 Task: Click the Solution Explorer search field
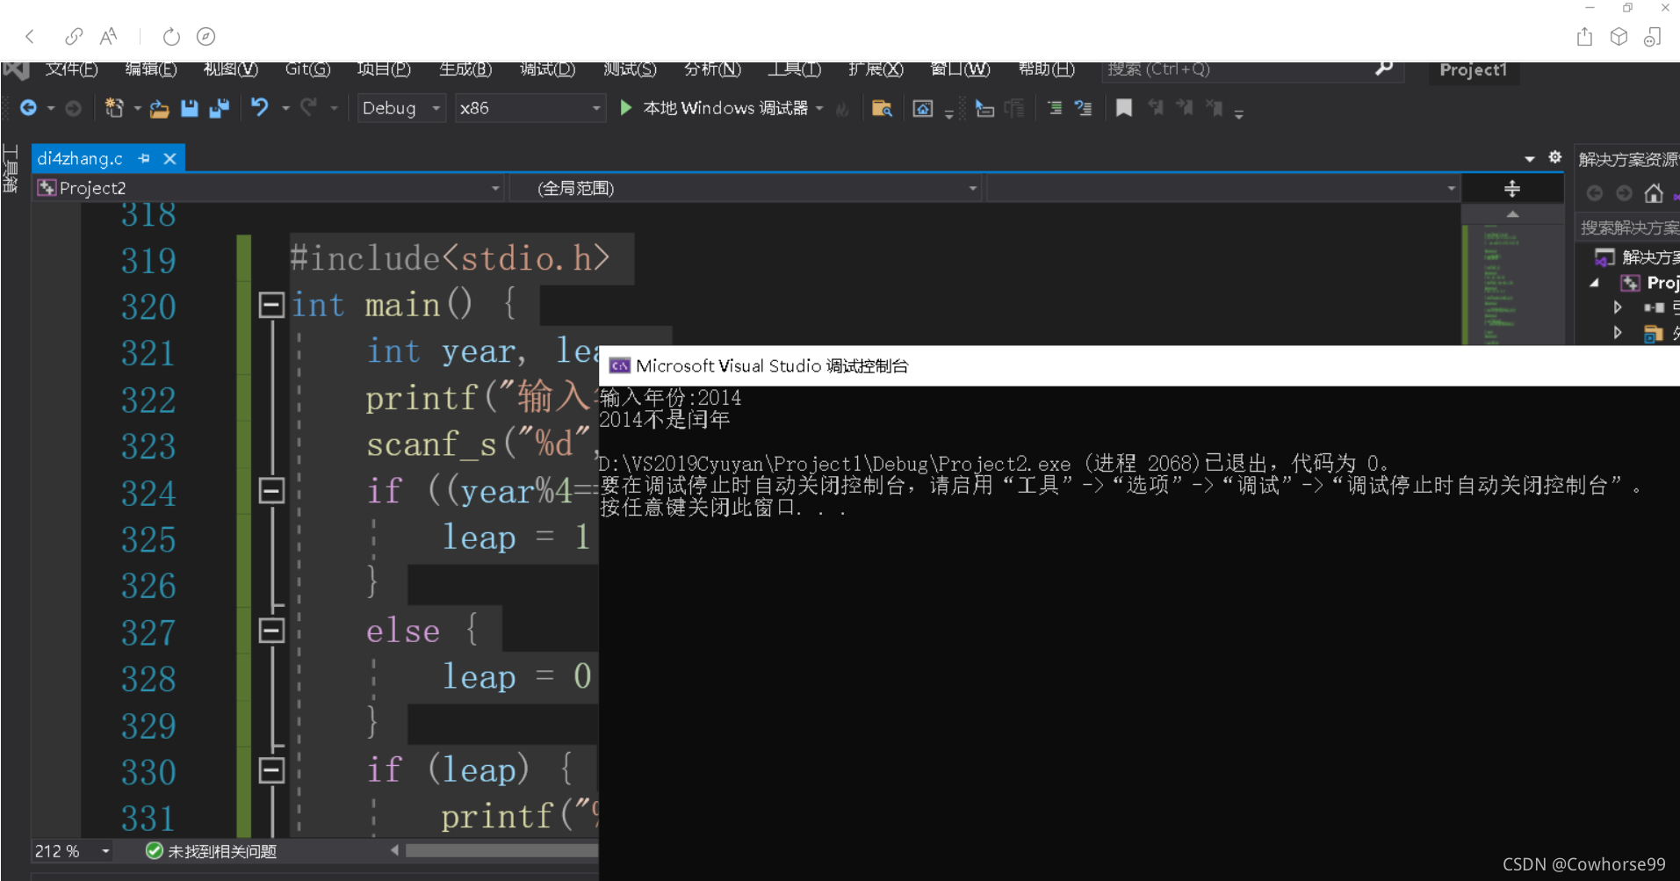point(1627,228)
